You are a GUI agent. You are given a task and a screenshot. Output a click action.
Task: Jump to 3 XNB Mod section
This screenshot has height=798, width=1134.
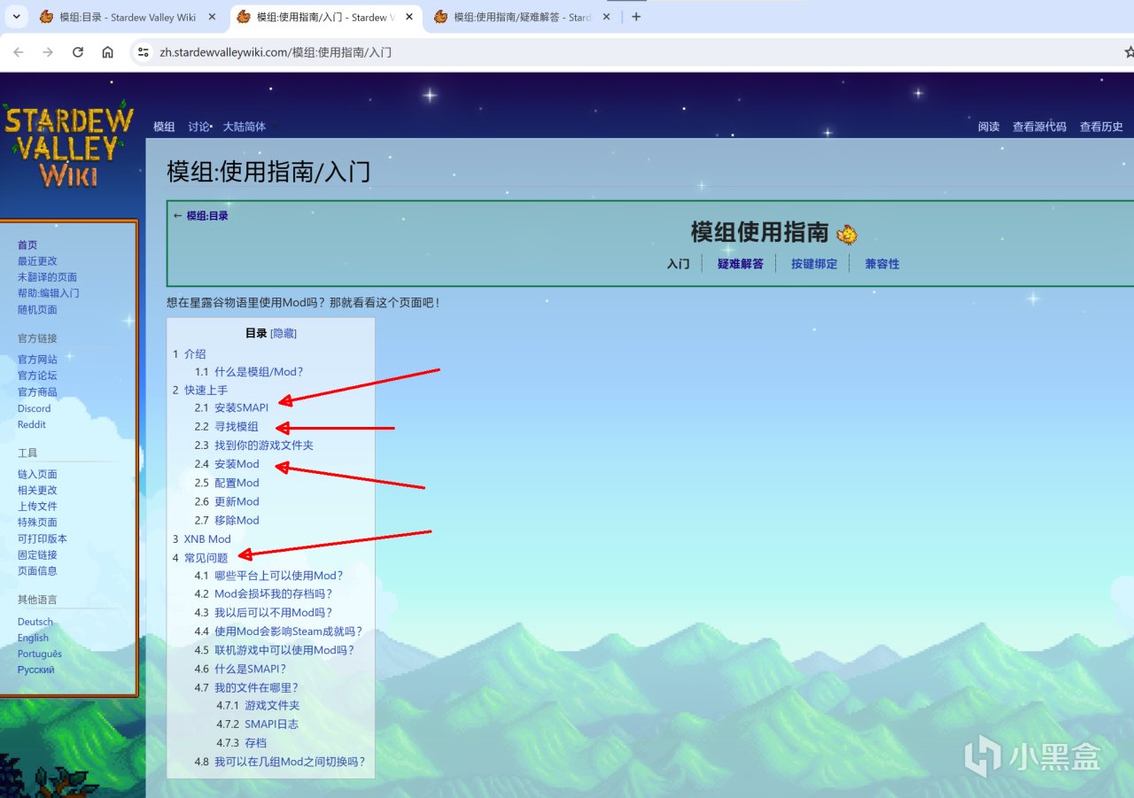pyautogui.click(x=201, y=538)
